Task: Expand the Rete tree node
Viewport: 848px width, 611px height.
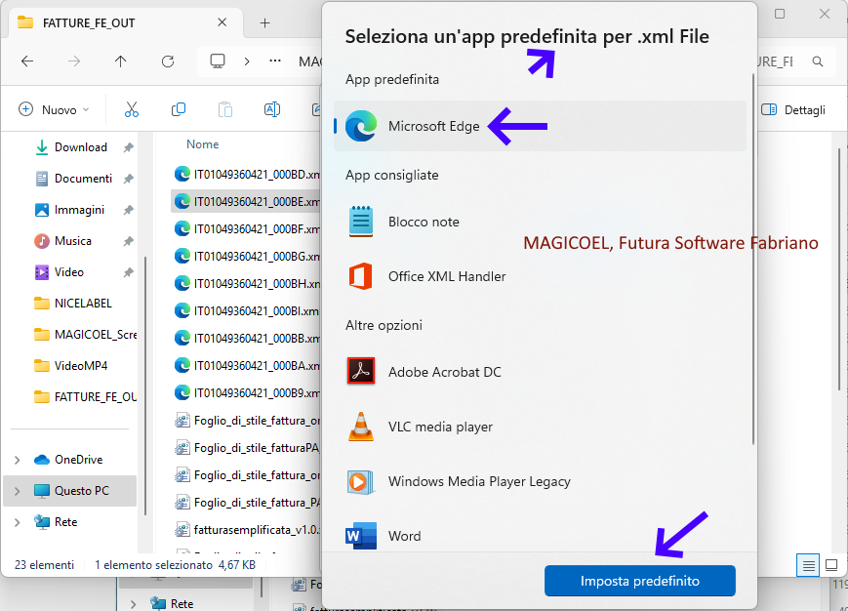Action: [x=17, y=522]
